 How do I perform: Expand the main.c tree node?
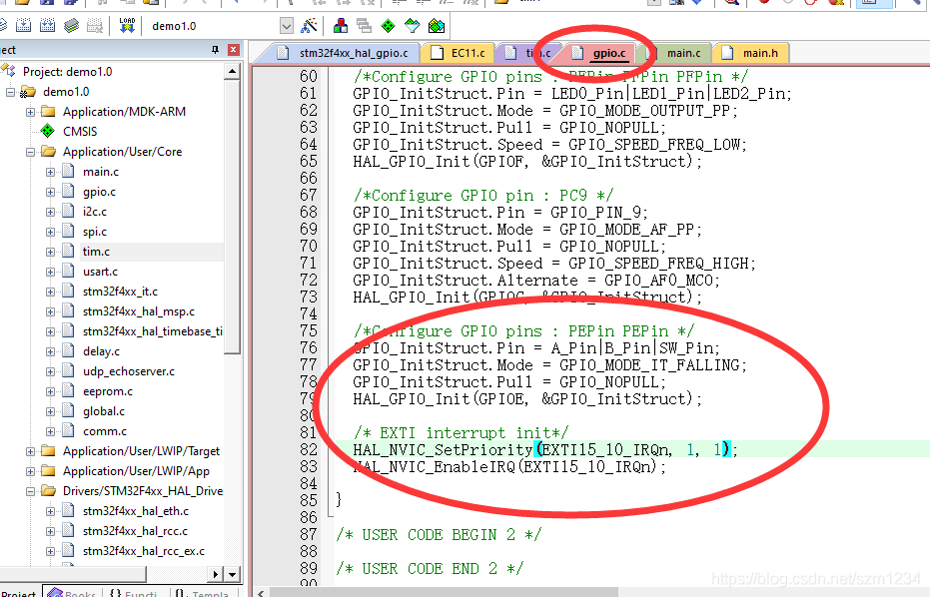[49, 171]
